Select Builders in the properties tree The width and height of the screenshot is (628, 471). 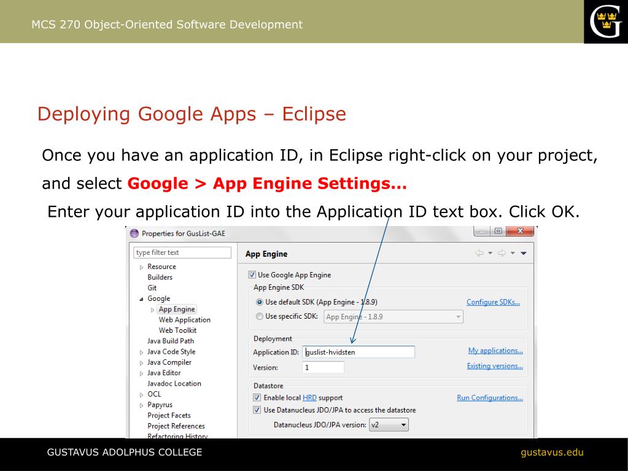coord(160,277)
